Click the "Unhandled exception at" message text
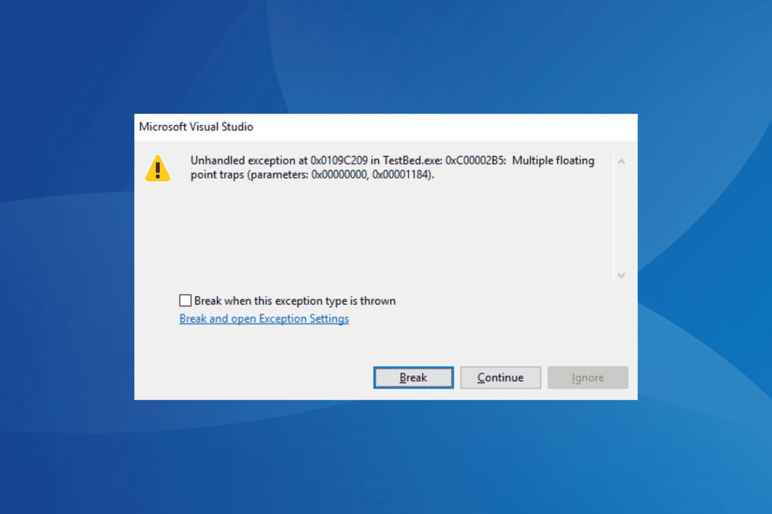Viewport: 772px width, 514px height. tap(249, 161)
